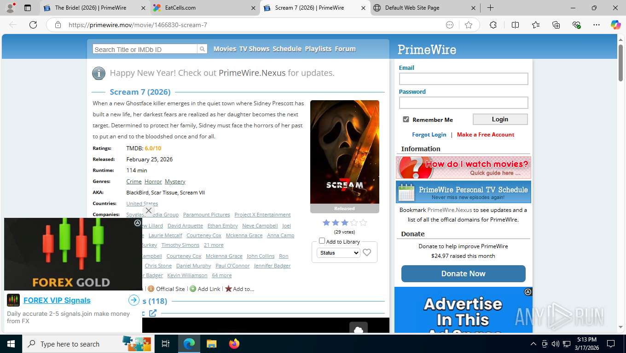Click the info icon beside Happy New Year
Screen dimensions: 626x353
coord(99,73)
